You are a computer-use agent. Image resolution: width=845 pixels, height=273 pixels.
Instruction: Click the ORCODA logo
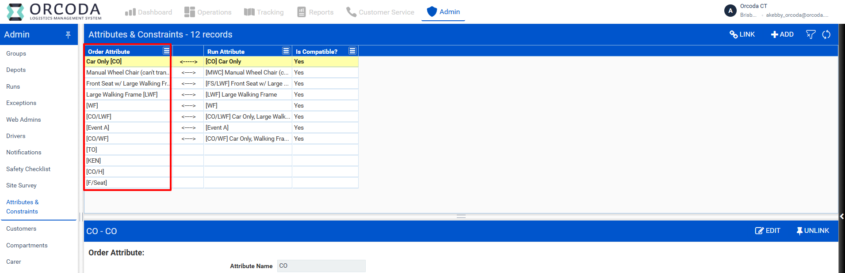click(54, 11)
